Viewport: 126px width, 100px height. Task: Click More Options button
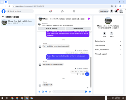(78, 28)
